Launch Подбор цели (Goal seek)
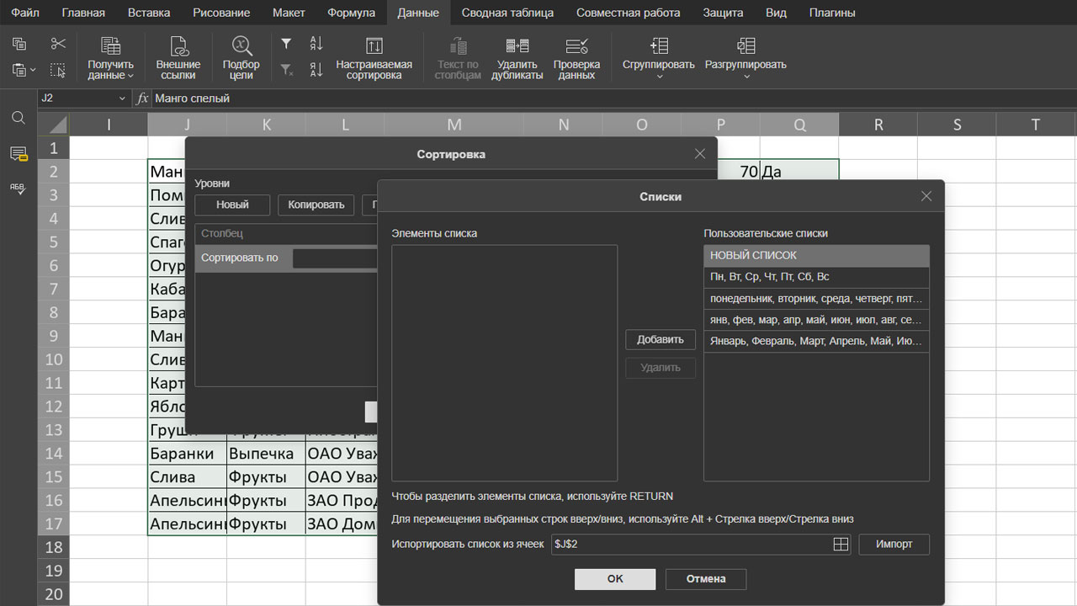The height and width of the screenshot is (606, 1077). [x=241, y=59]
